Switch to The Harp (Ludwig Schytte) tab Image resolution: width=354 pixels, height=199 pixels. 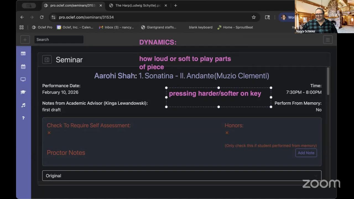point(138,6)
